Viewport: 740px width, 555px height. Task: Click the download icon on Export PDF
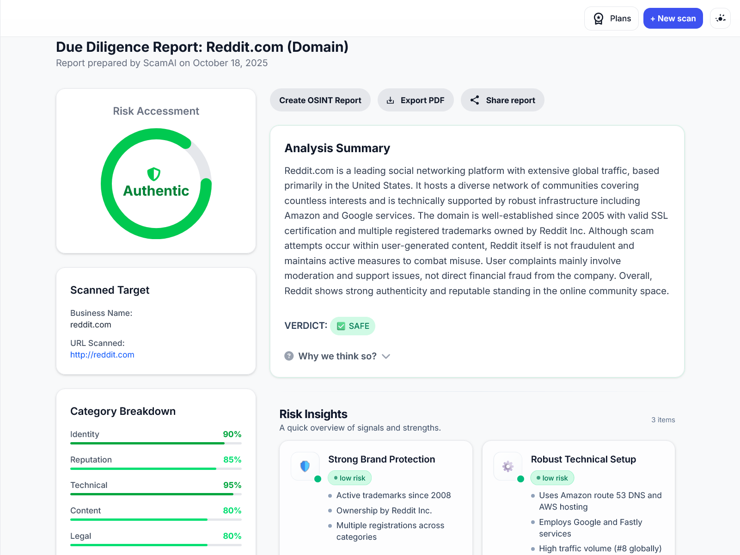tap(391, 100)
